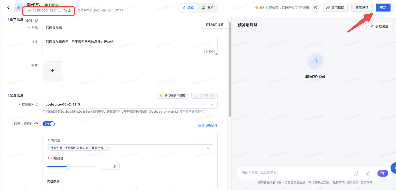This screenshot has width=396, height=190.
Task: Click the bot avatar next to title
Action: click(x=19, y=8)
